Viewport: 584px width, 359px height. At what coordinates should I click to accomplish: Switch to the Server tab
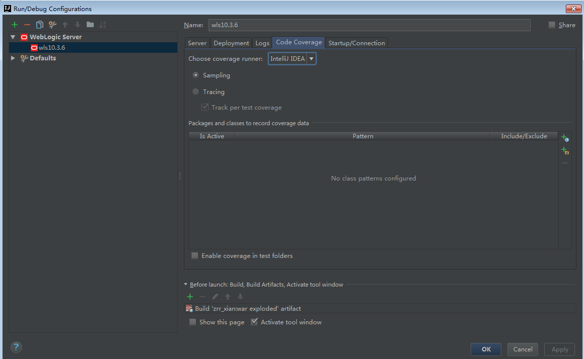(x=197, y=43)
